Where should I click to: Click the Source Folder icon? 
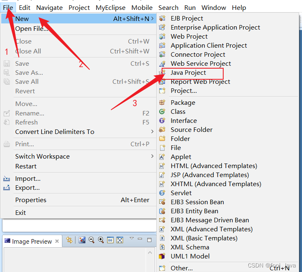point(162,130)
